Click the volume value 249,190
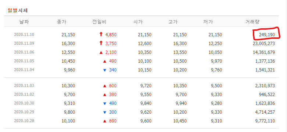The height and width of the screenshot is (132, 287). [267, 35]
